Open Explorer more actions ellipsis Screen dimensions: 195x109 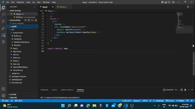pos(34,7)
